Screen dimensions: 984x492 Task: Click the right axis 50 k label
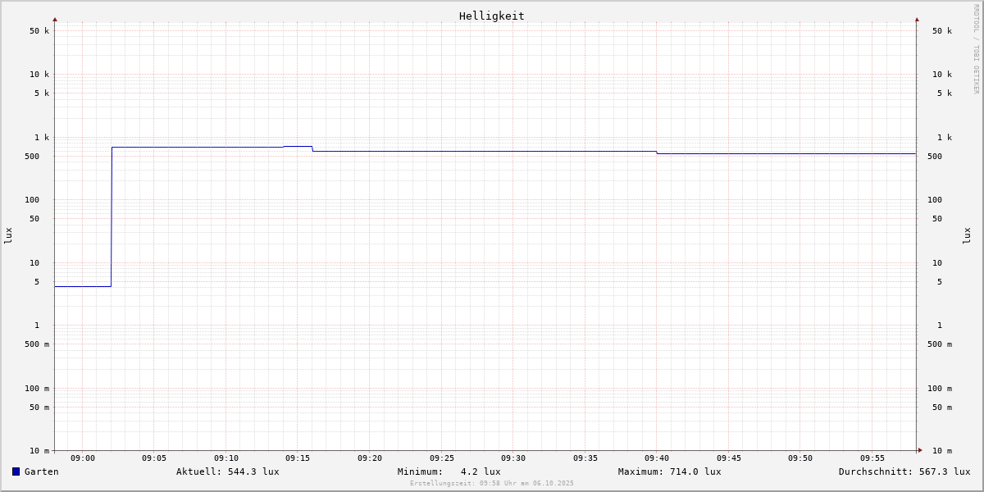[x=942, y=31]
